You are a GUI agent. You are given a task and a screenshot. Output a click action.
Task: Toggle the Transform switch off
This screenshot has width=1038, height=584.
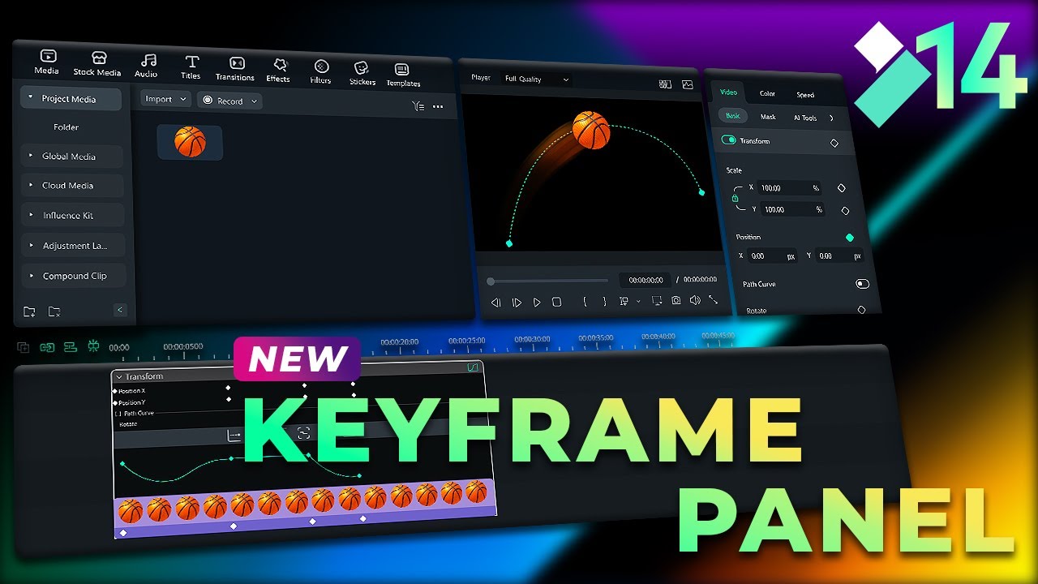728,140
